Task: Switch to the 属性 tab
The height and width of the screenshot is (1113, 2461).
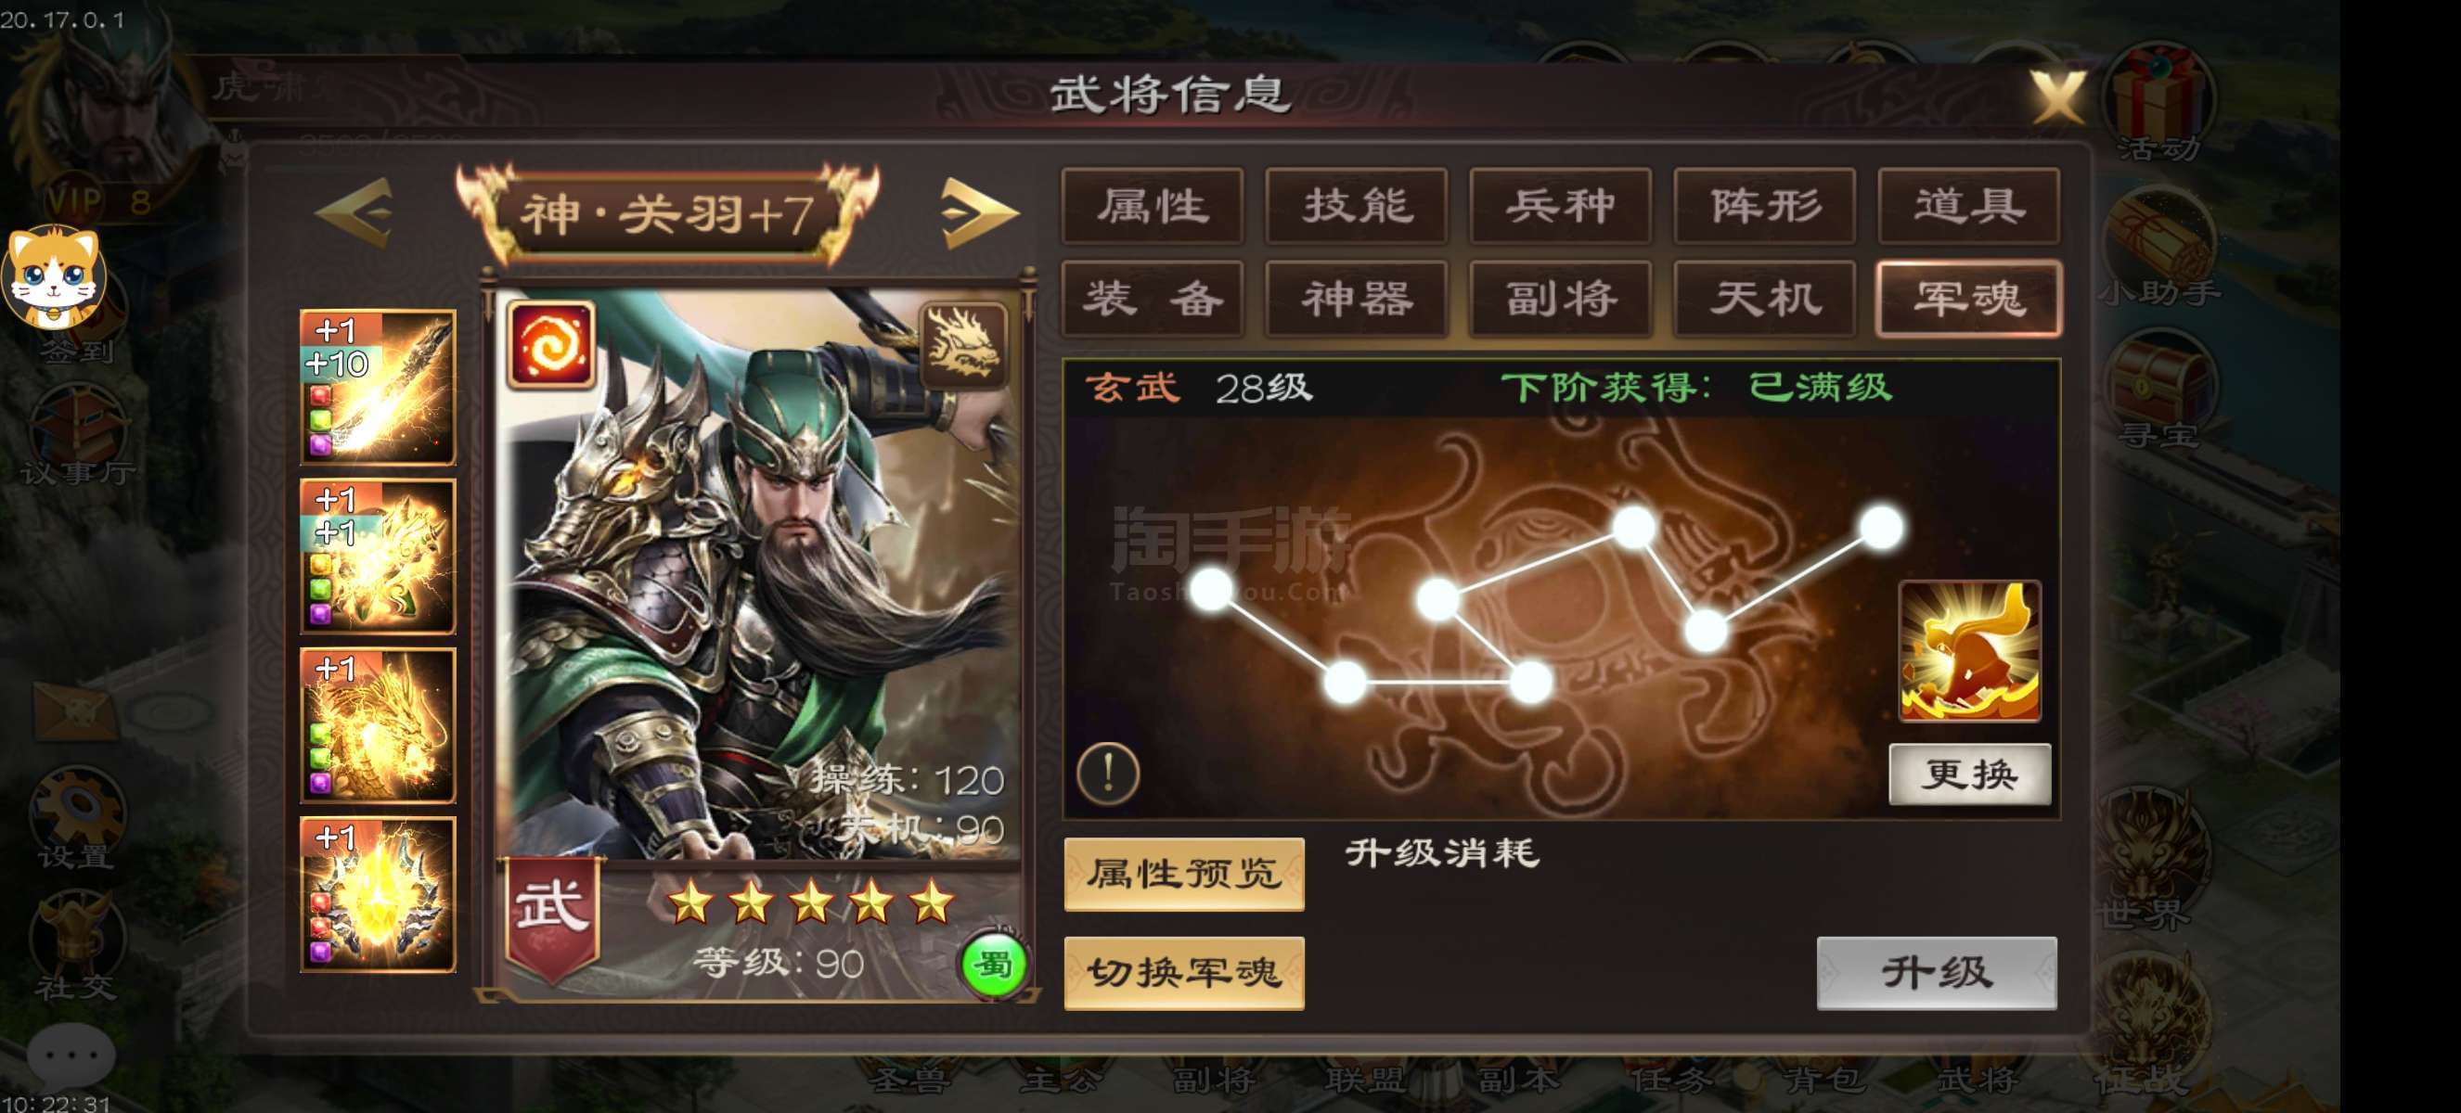Action: click(x=1153, y=206)
